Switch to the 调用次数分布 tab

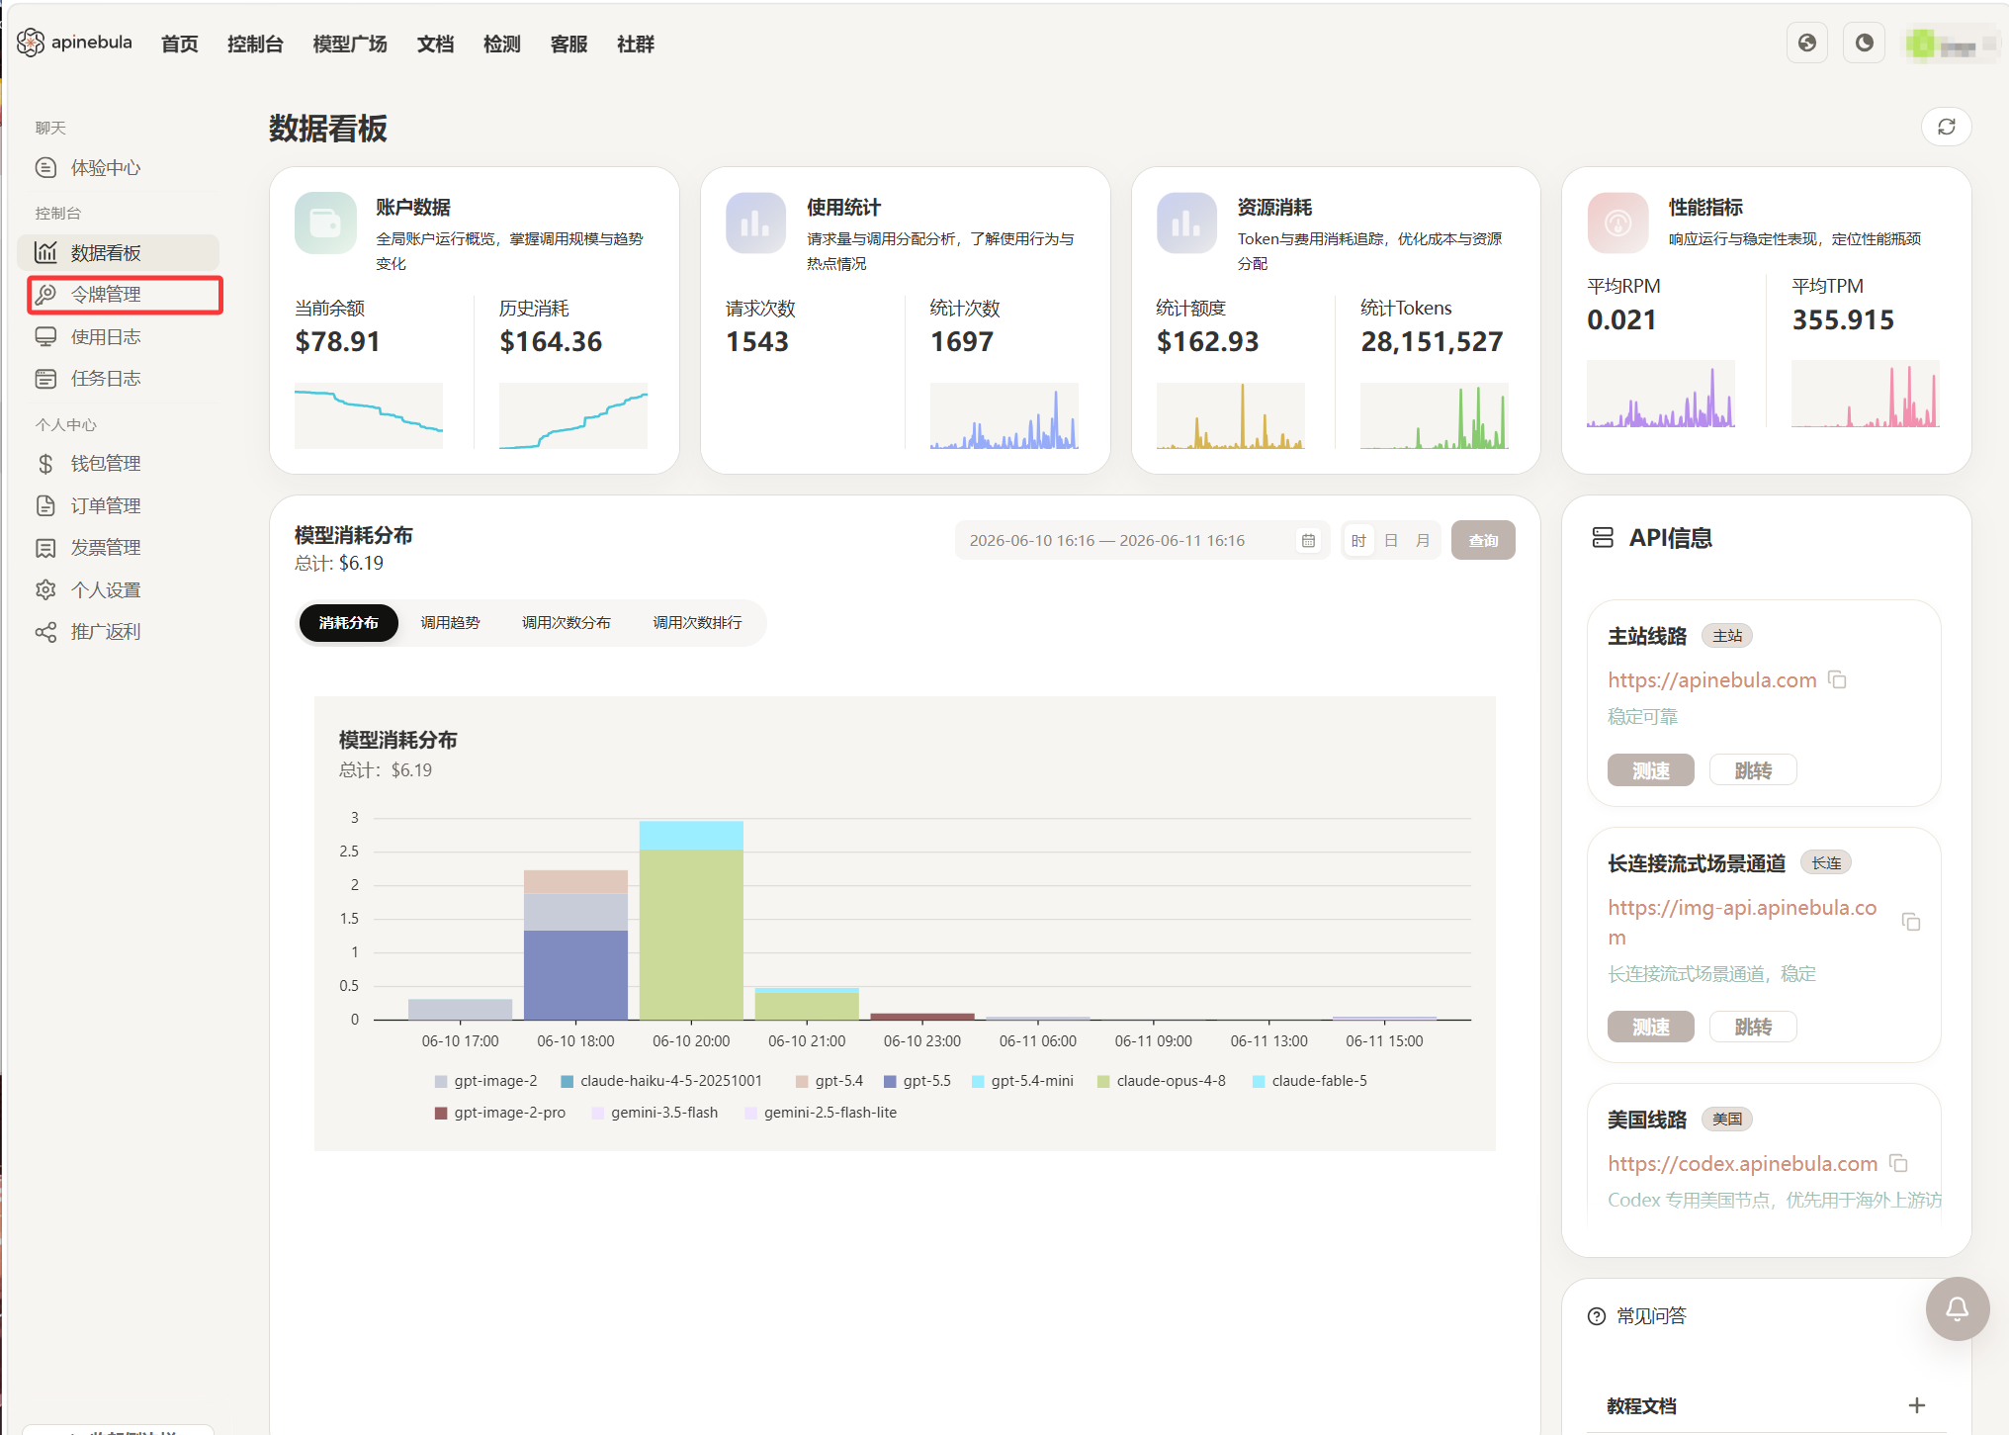[x=567, y=622]
